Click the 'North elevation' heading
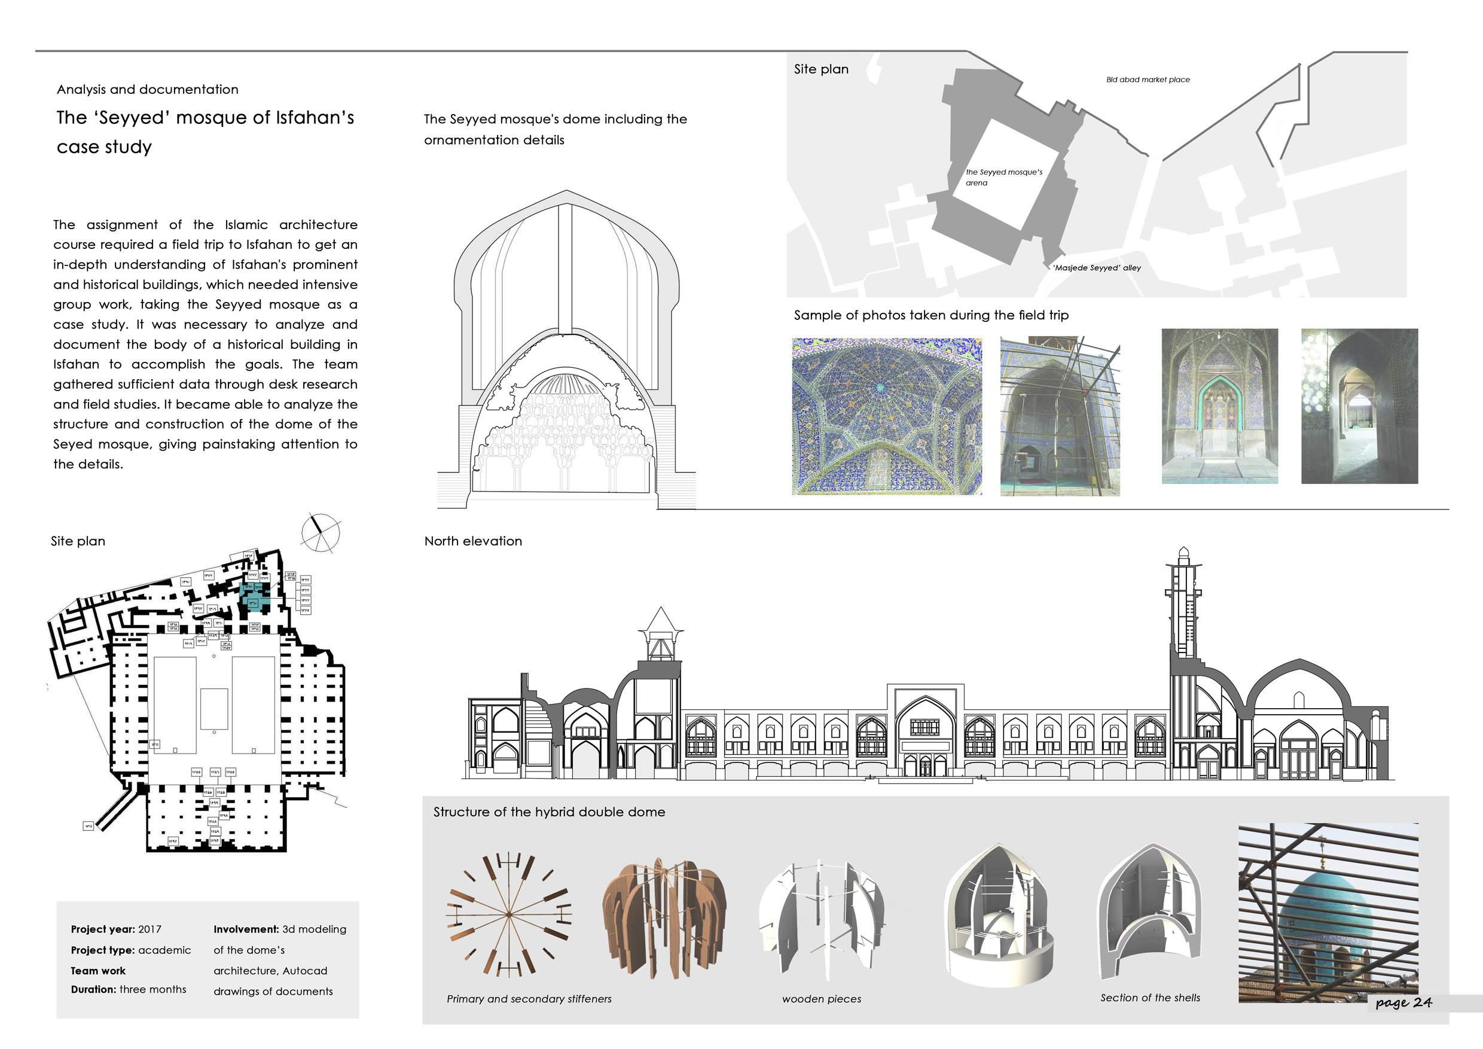 (473, 541)
